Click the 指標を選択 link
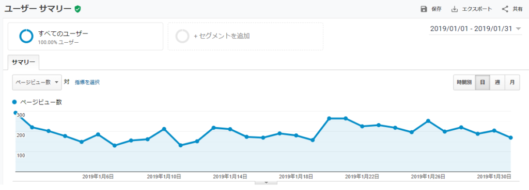The height and width of the screenshot is (190, 529). coord(87,82)
